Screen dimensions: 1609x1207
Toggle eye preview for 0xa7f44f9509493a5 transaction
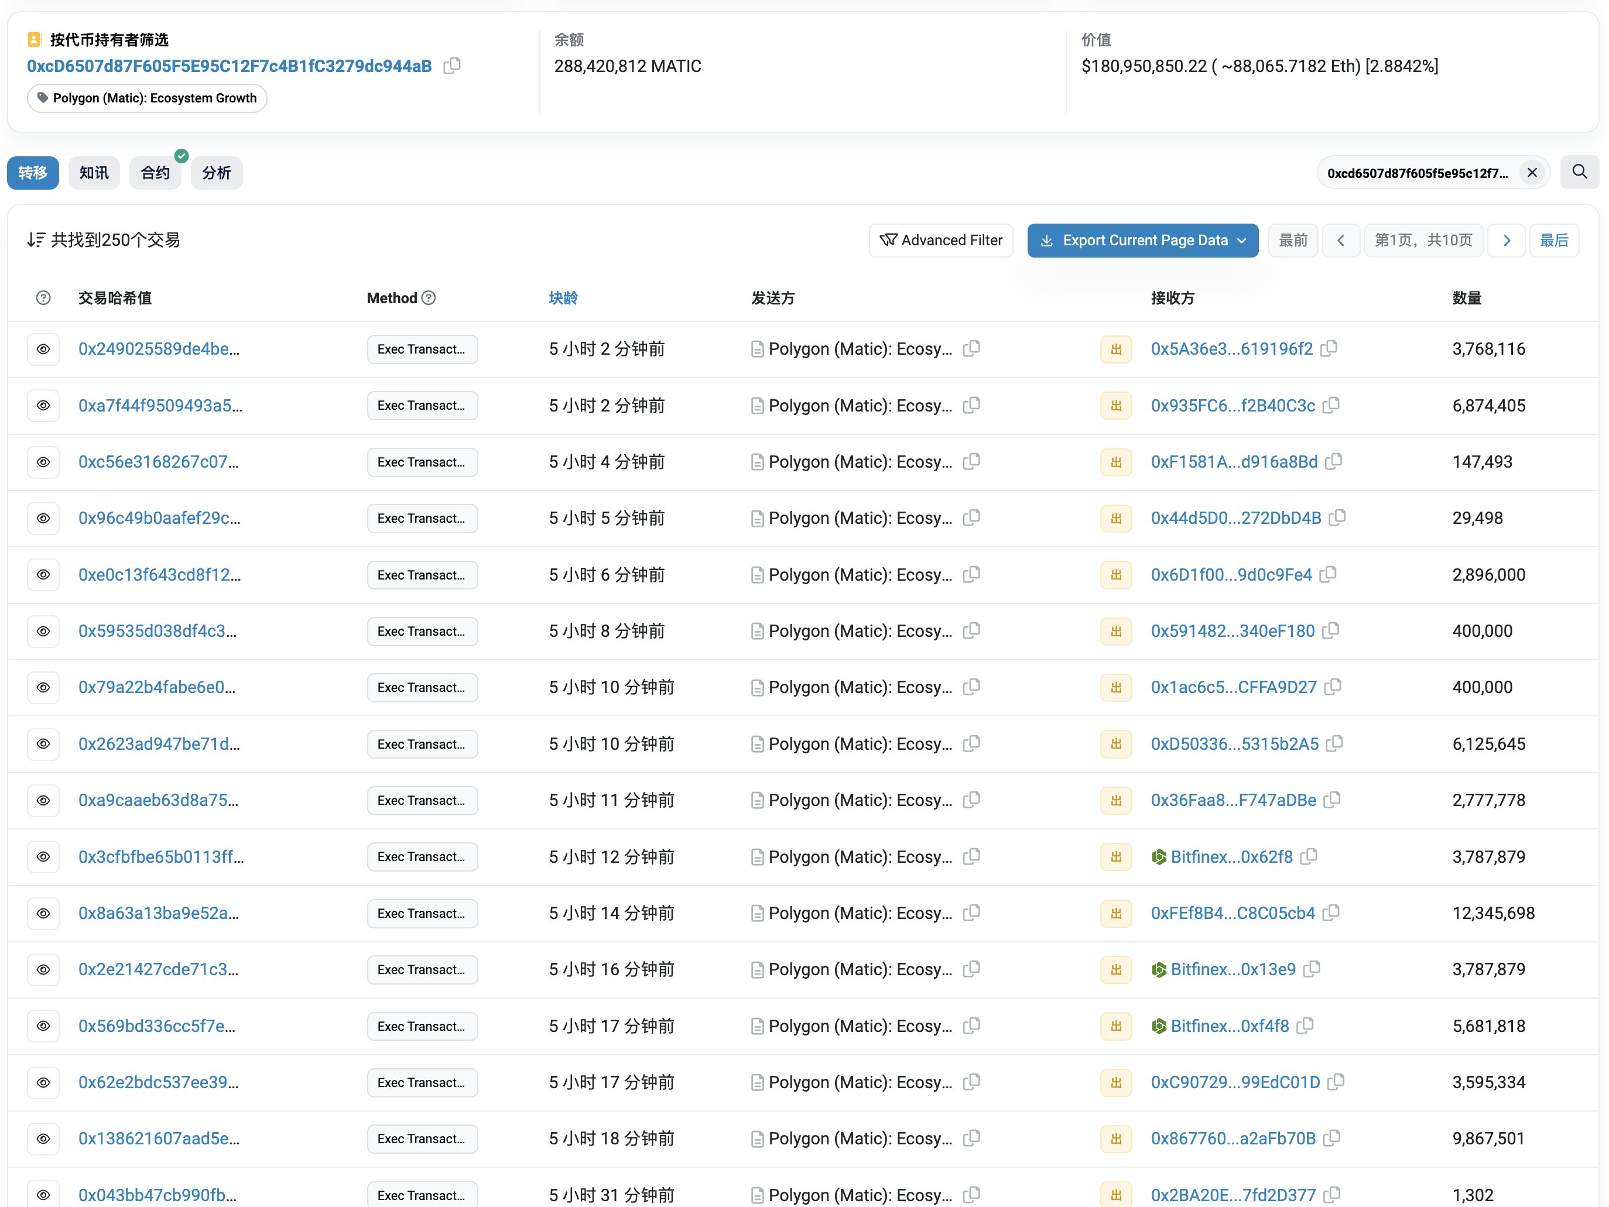tap(44, 406)
